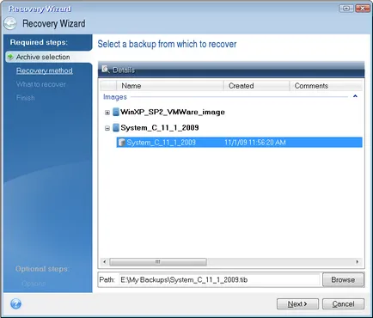Click the scrollbar left arrow
373x318 pixels.
click(105, 261)
